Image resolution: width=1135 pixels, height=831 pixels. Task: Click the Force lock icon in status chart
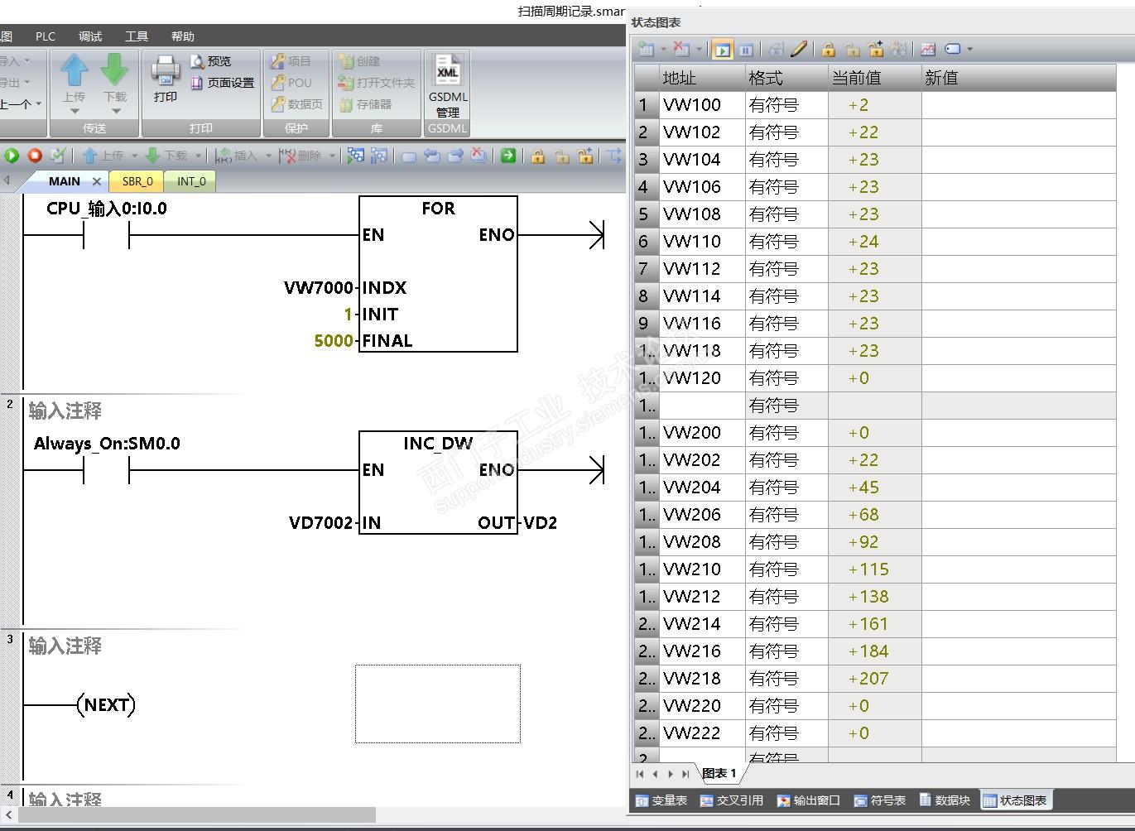click(x=829, y=50)
